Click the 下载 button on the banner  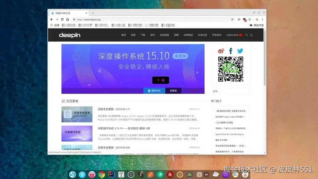[160, 80]
